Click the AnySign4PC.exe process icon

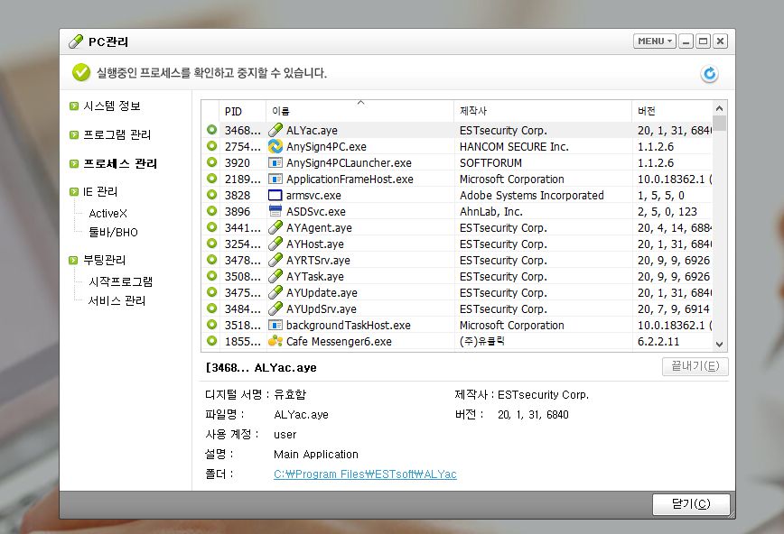[275, 146]
